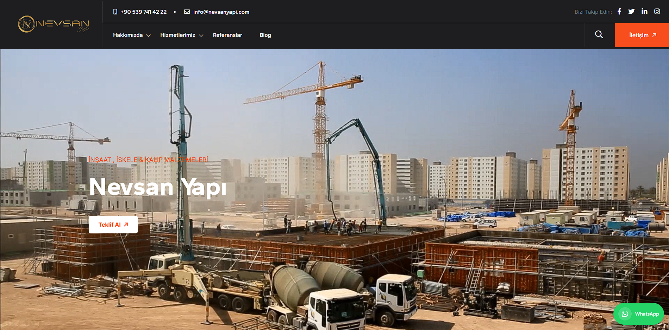Image resolution: width=669 pixels, height=330 pixels.
Task: Click the WhatsApp logo icon
Action: (625, 314)
